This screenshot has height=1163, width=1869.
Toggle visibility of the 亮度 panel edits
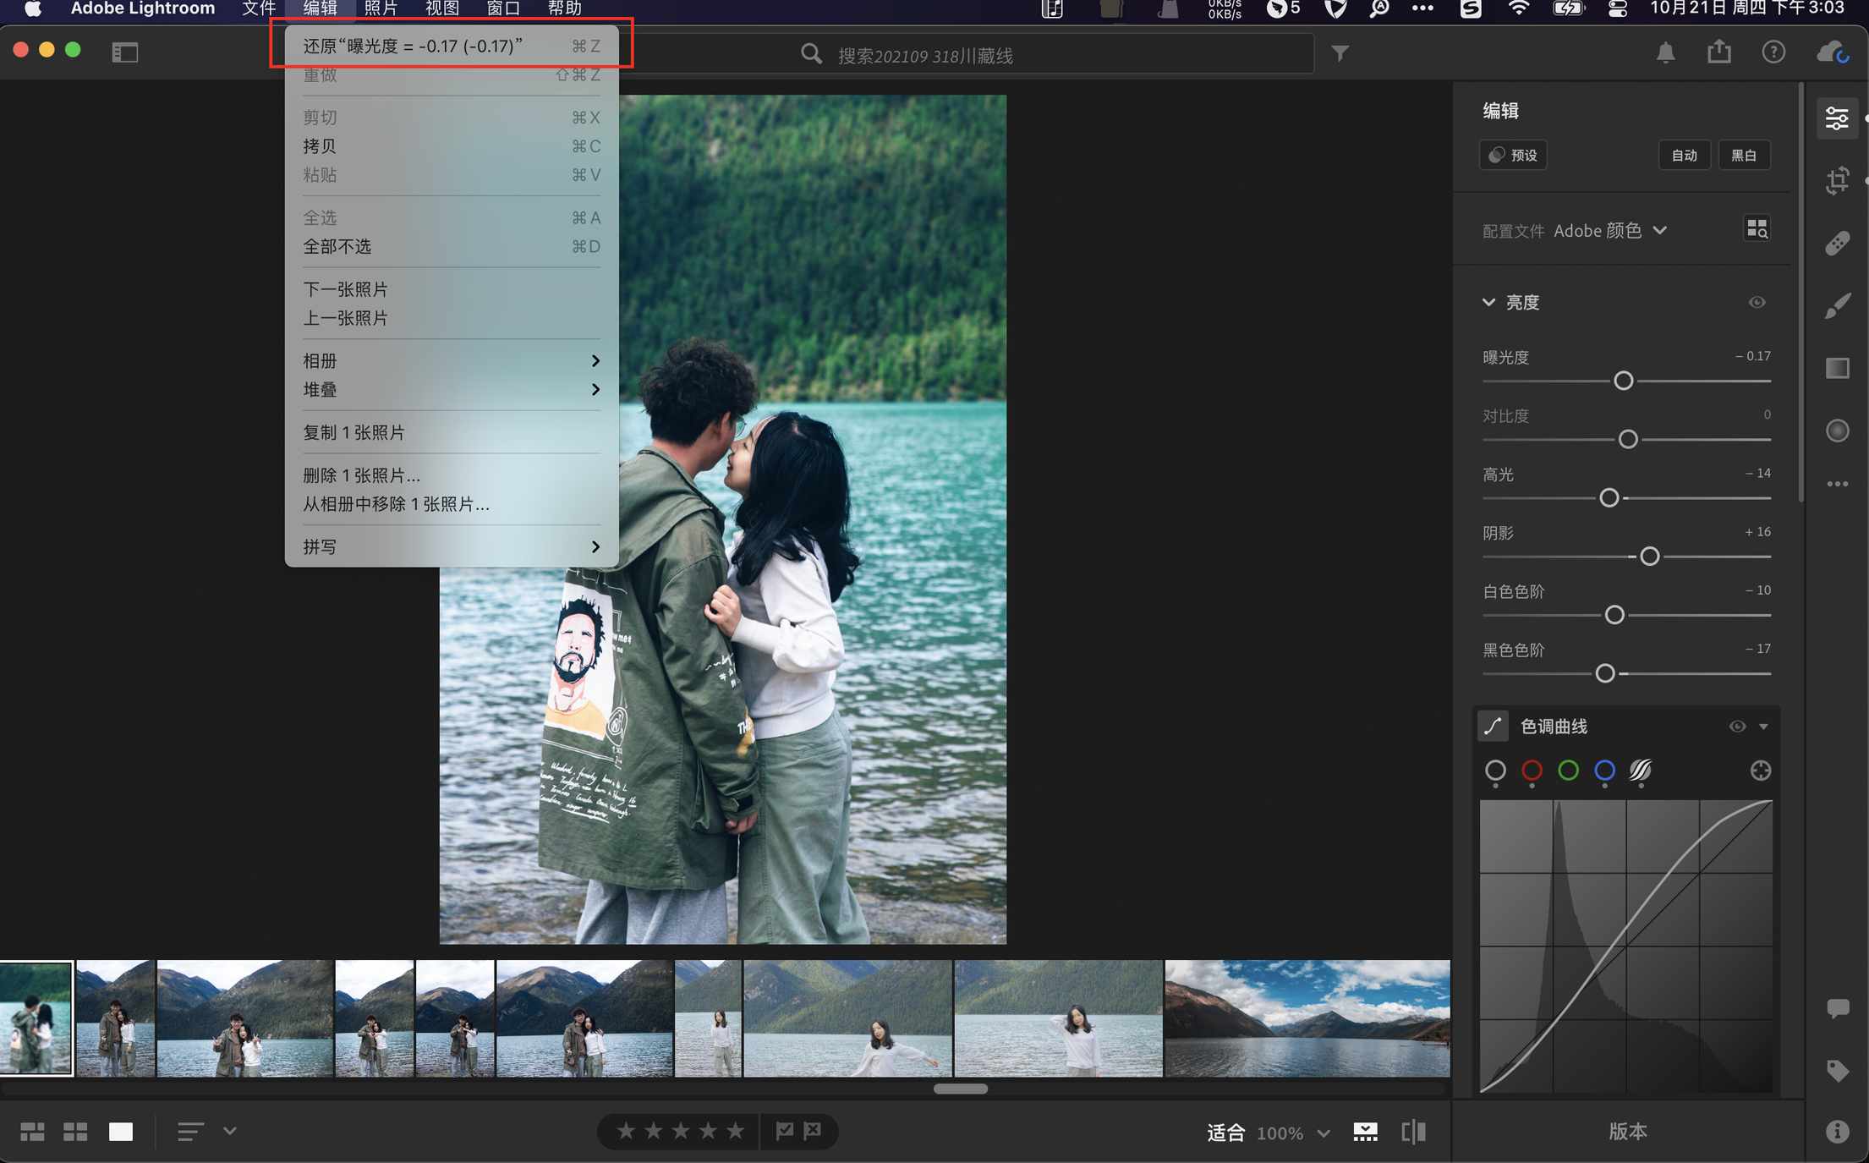click(x=1757, y=303)
